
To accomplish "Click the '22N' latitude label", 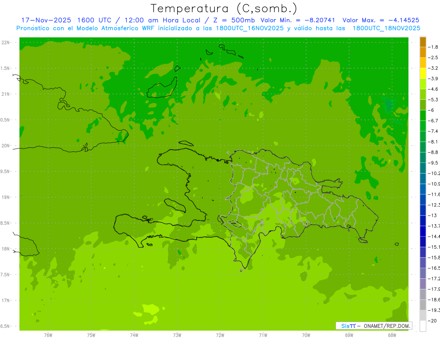I will [6, 43].
